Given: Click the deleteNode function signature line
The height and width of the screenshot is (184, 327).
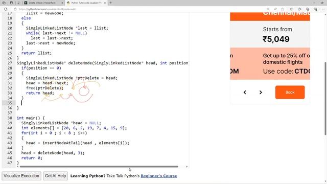Looking at the screenshot, I should coord(102,63).
